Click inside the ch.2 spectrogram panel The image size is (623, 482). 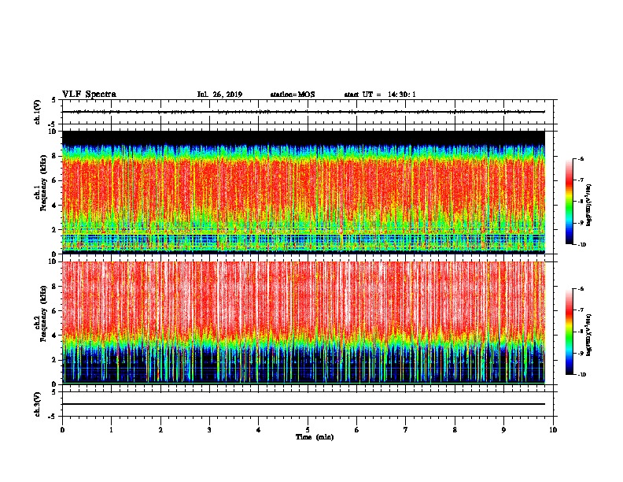pyautogui.click(x=303, y=323)
